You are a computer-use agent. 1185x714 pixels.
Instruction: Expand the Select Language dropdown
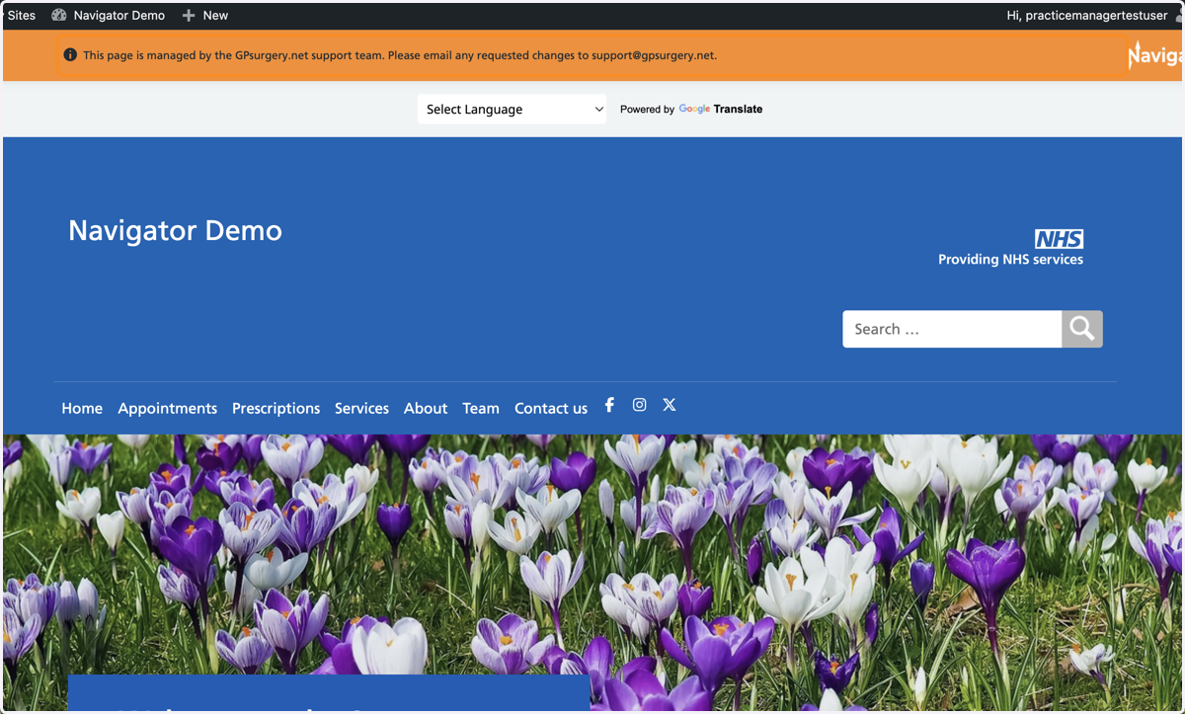click(512, 110)
